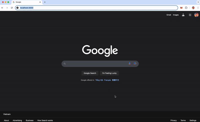Open the About footer link
Image resolution: width=200 pixels, height=122 pixels.
click(6, 120)
